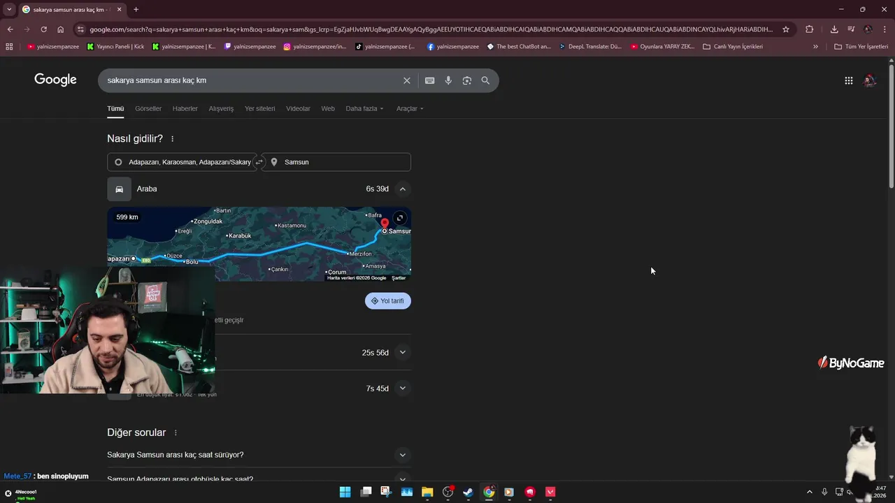Open the on-screen keyboard input tool icon
895x503 pixels.
click(429, 80)
